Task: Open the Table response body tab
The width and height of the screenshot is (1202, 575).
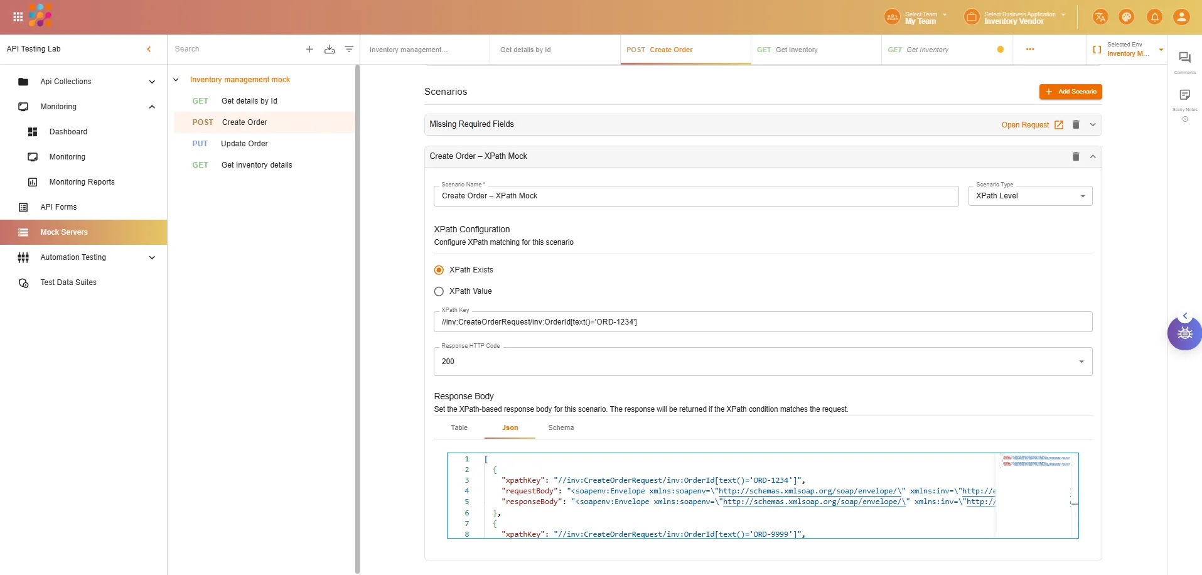Action: pyautogui.click(x=459, y=428)
